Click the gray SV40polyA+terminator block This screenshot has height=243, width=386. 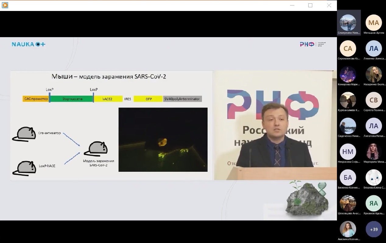183,99
